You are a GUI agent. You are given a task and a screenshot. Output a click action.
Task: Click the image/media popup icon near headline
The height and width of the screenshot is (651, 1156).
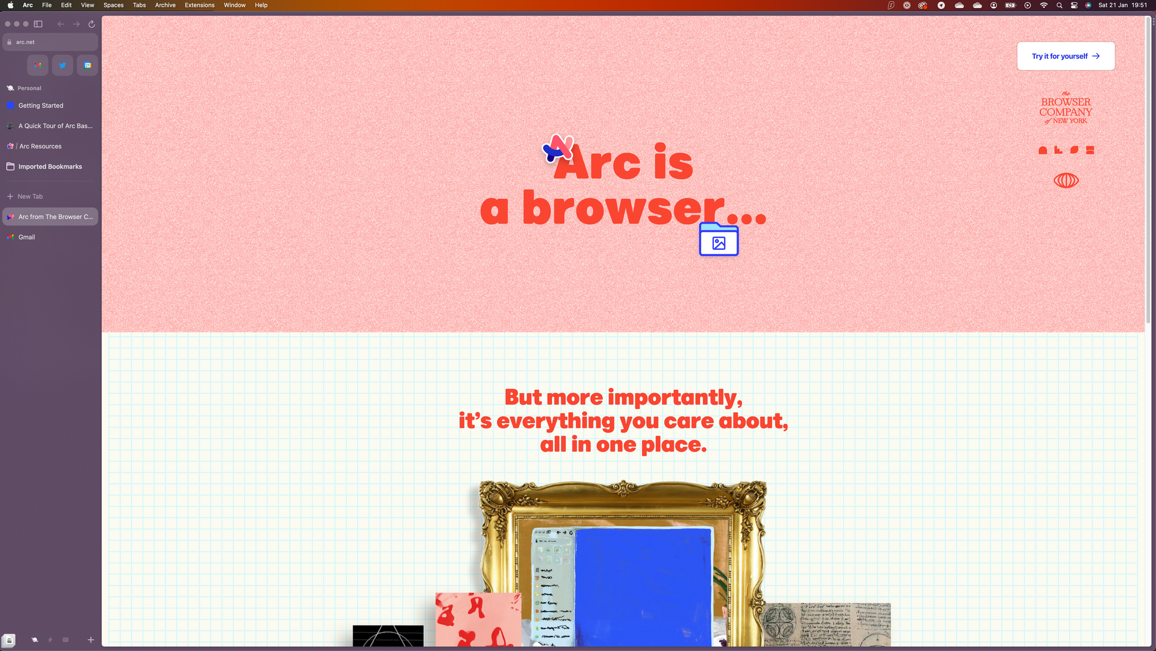[718, 240]
